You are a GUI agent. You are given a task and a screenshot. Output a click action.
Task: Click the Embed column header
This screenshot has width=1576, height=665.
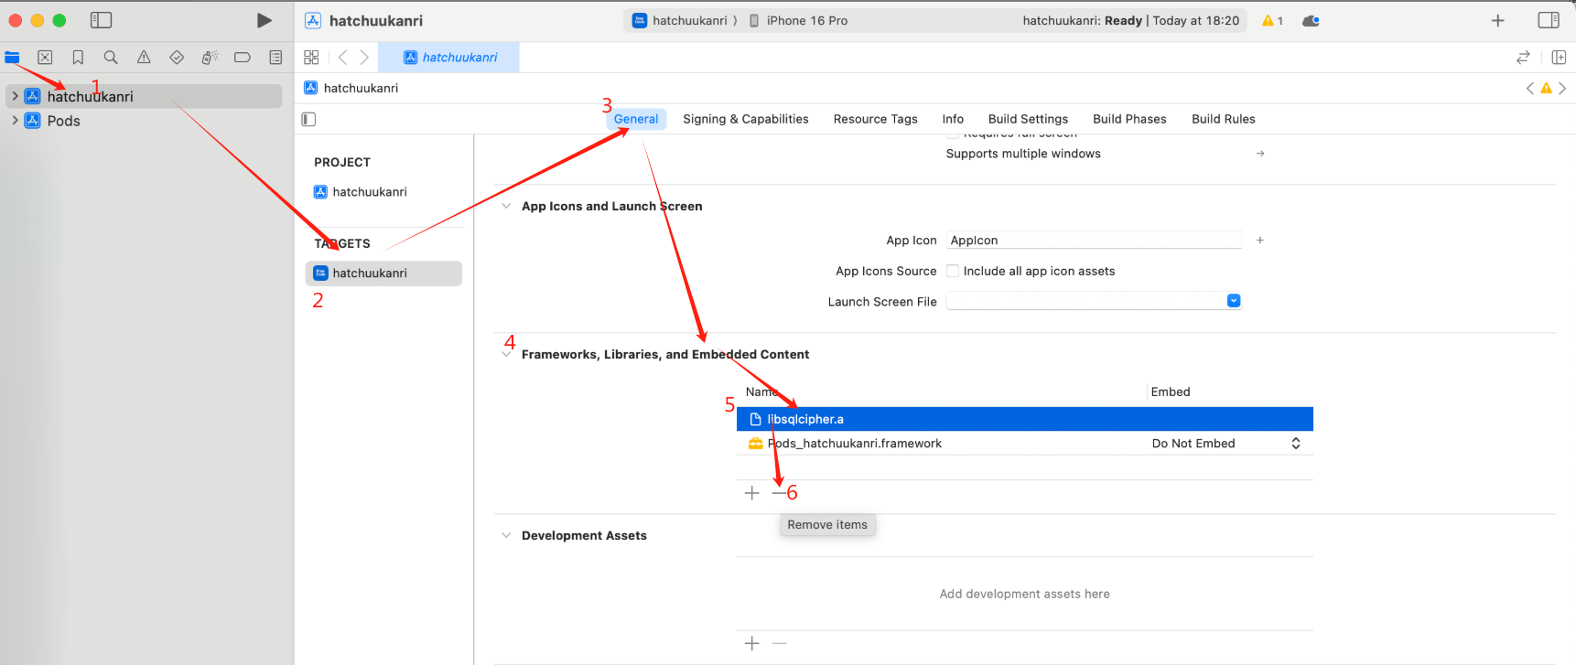click(1171, 391)
